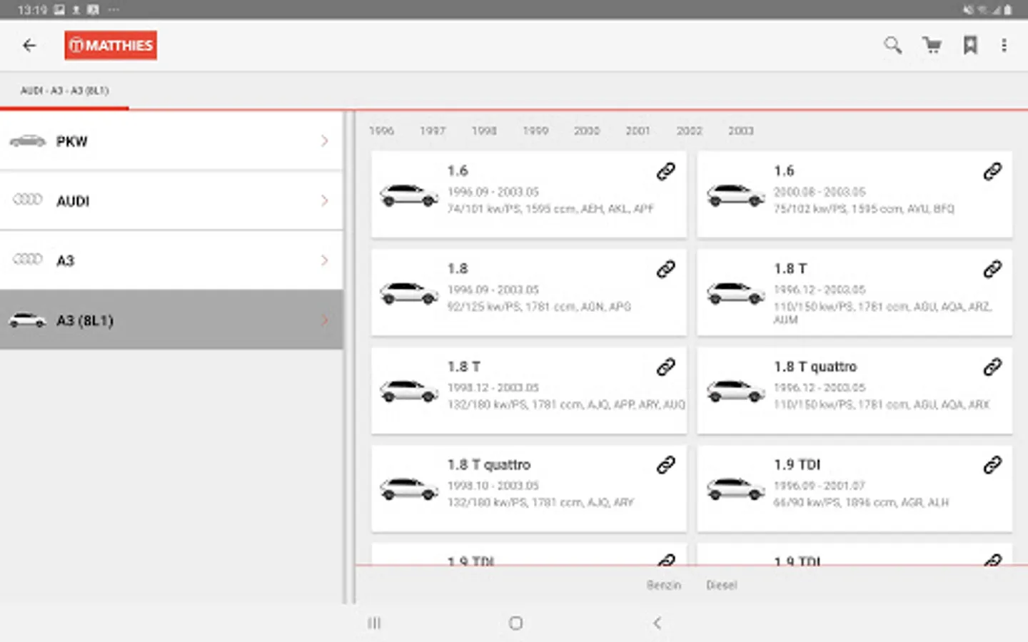1028x642 pixels.
Task: Filter by year 1998
Action: 484,131
